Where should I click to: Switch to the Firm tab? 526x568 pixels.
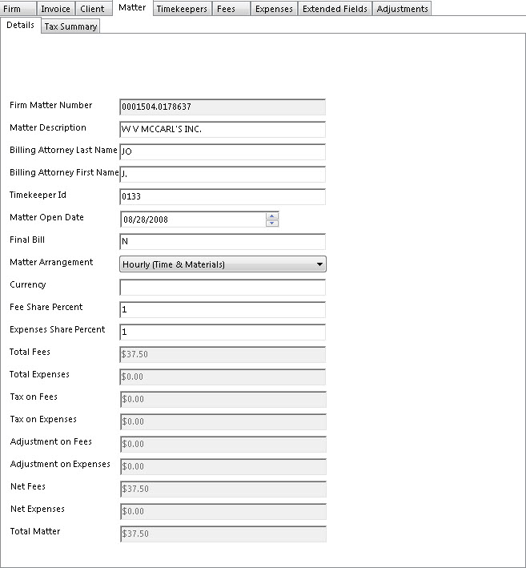(x=18, y=8)
